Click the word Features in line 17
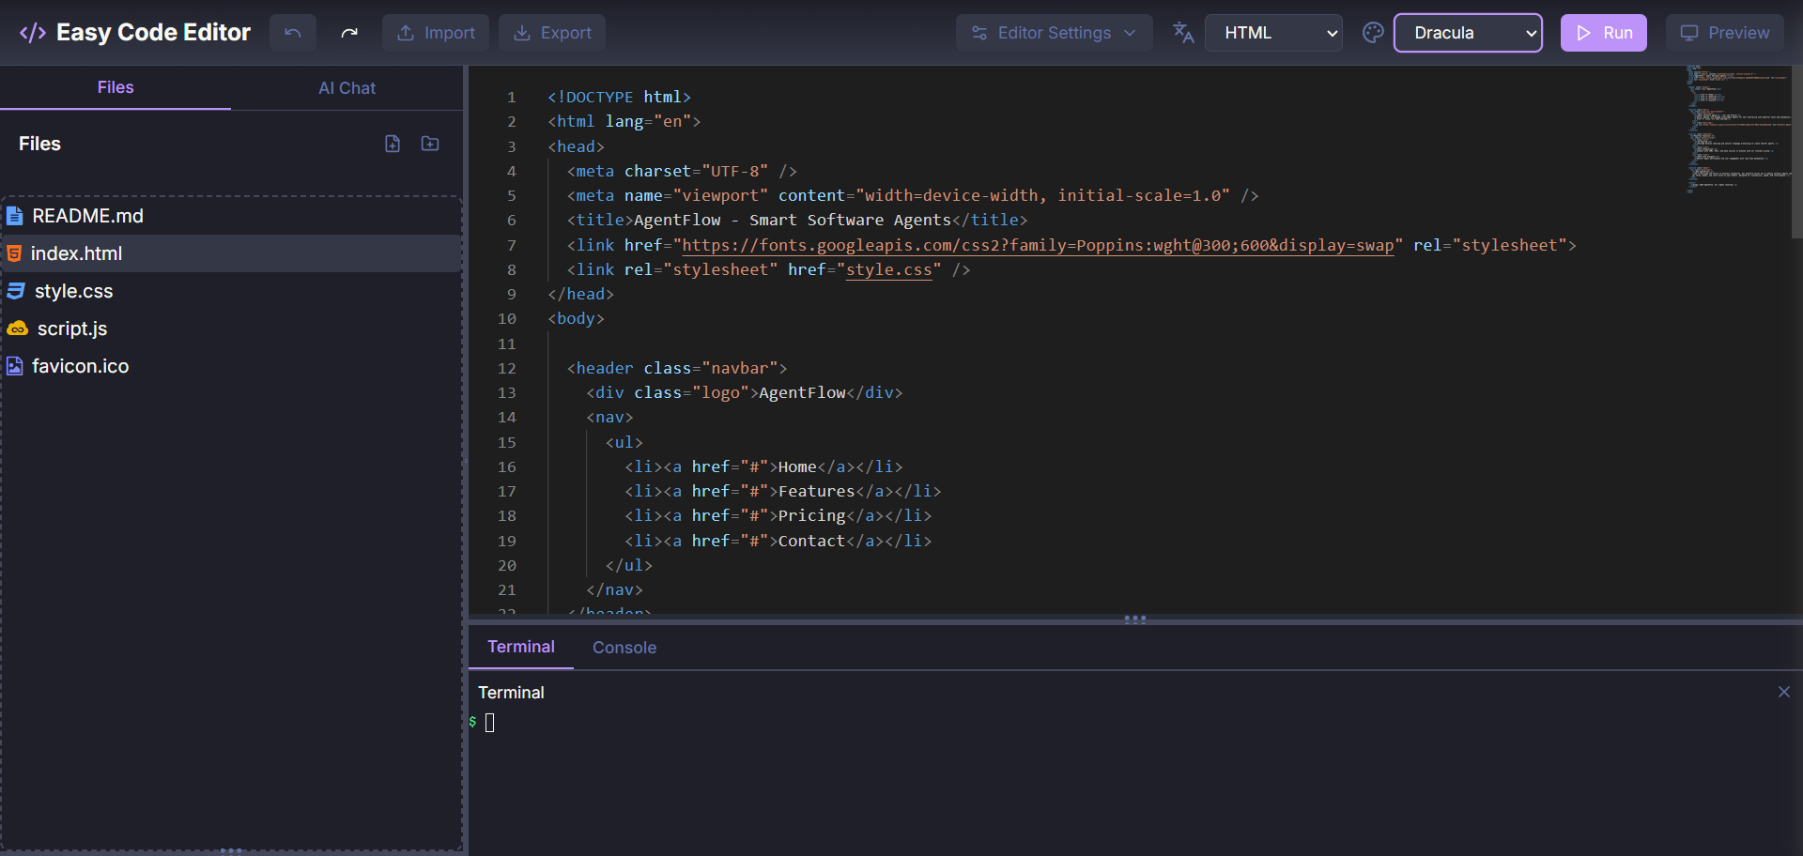This screenshot has width=1803, height=856. [x=817, y=491]
